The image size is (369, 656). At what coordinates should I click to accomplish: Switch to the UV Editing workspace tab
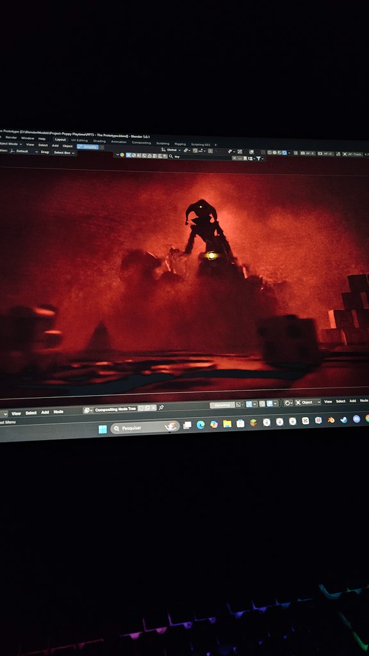(x=79, y=140)
